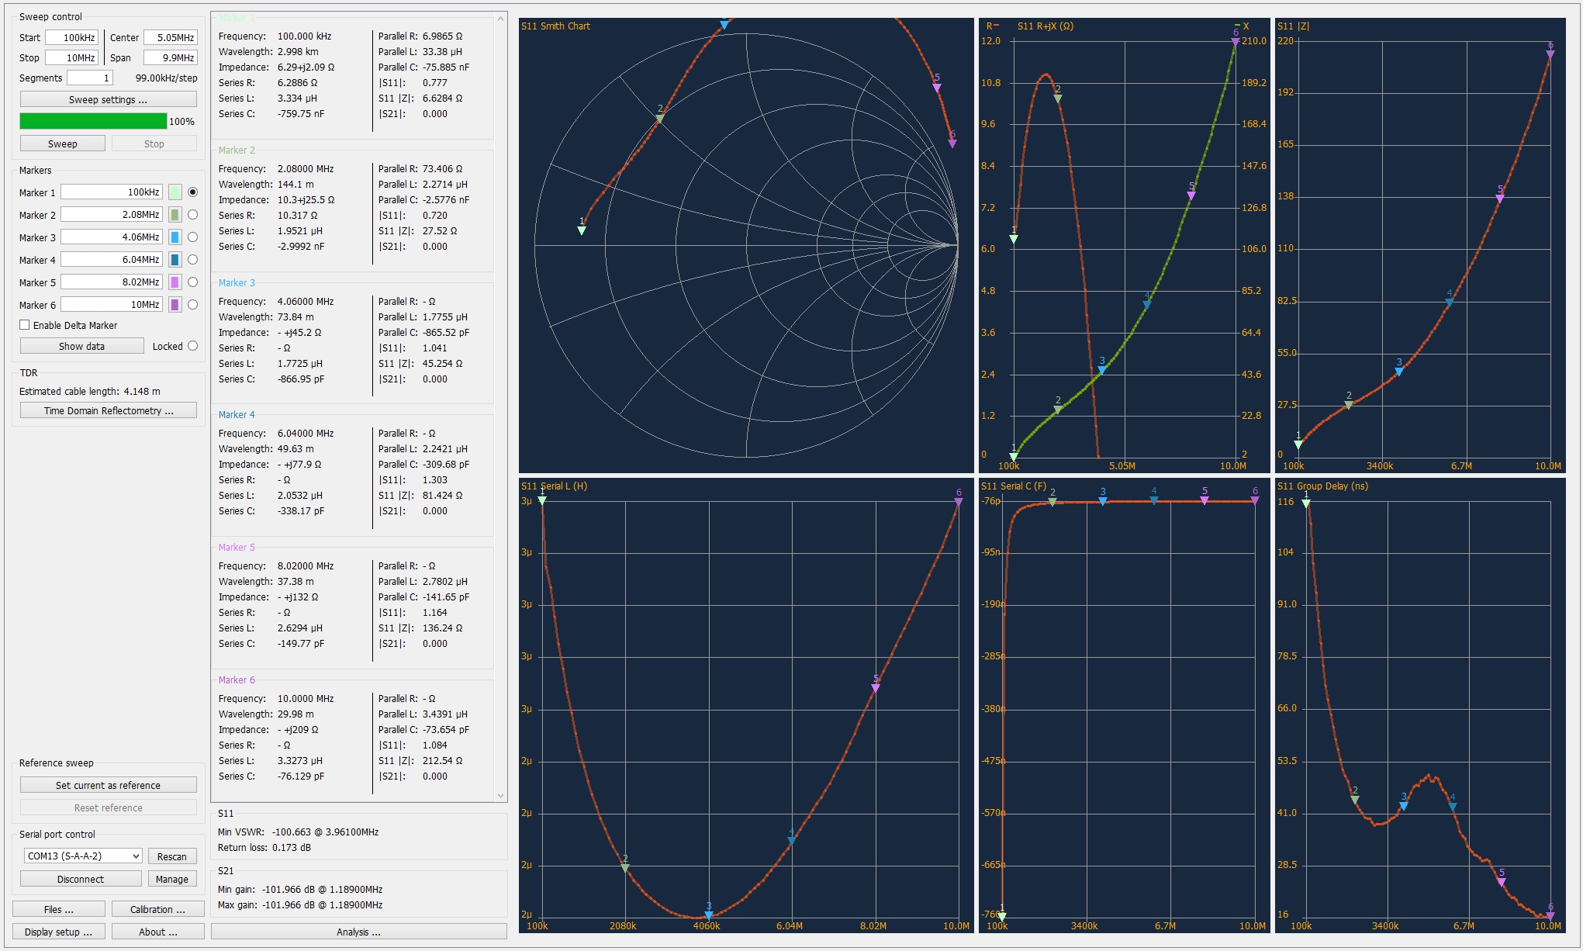Click the marker panel scroll-up arrow
This screenshot has height=951, width=1583.
500,18
